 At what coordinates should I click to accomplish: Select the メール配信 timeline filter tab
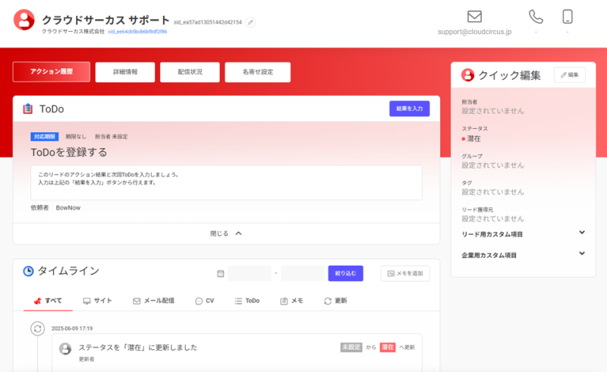(x=153, y=301)
